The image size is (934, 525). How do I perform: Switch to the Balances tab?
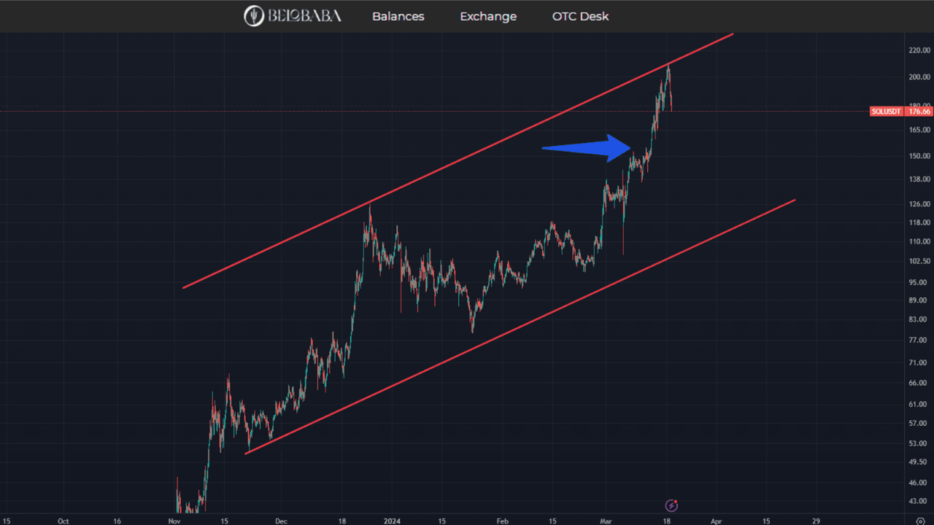[398, 16]
